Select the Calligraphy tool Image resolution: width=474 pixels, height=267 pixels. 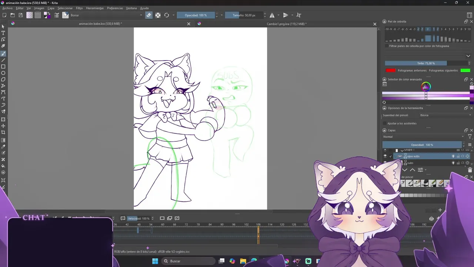(x=3, y=46)
